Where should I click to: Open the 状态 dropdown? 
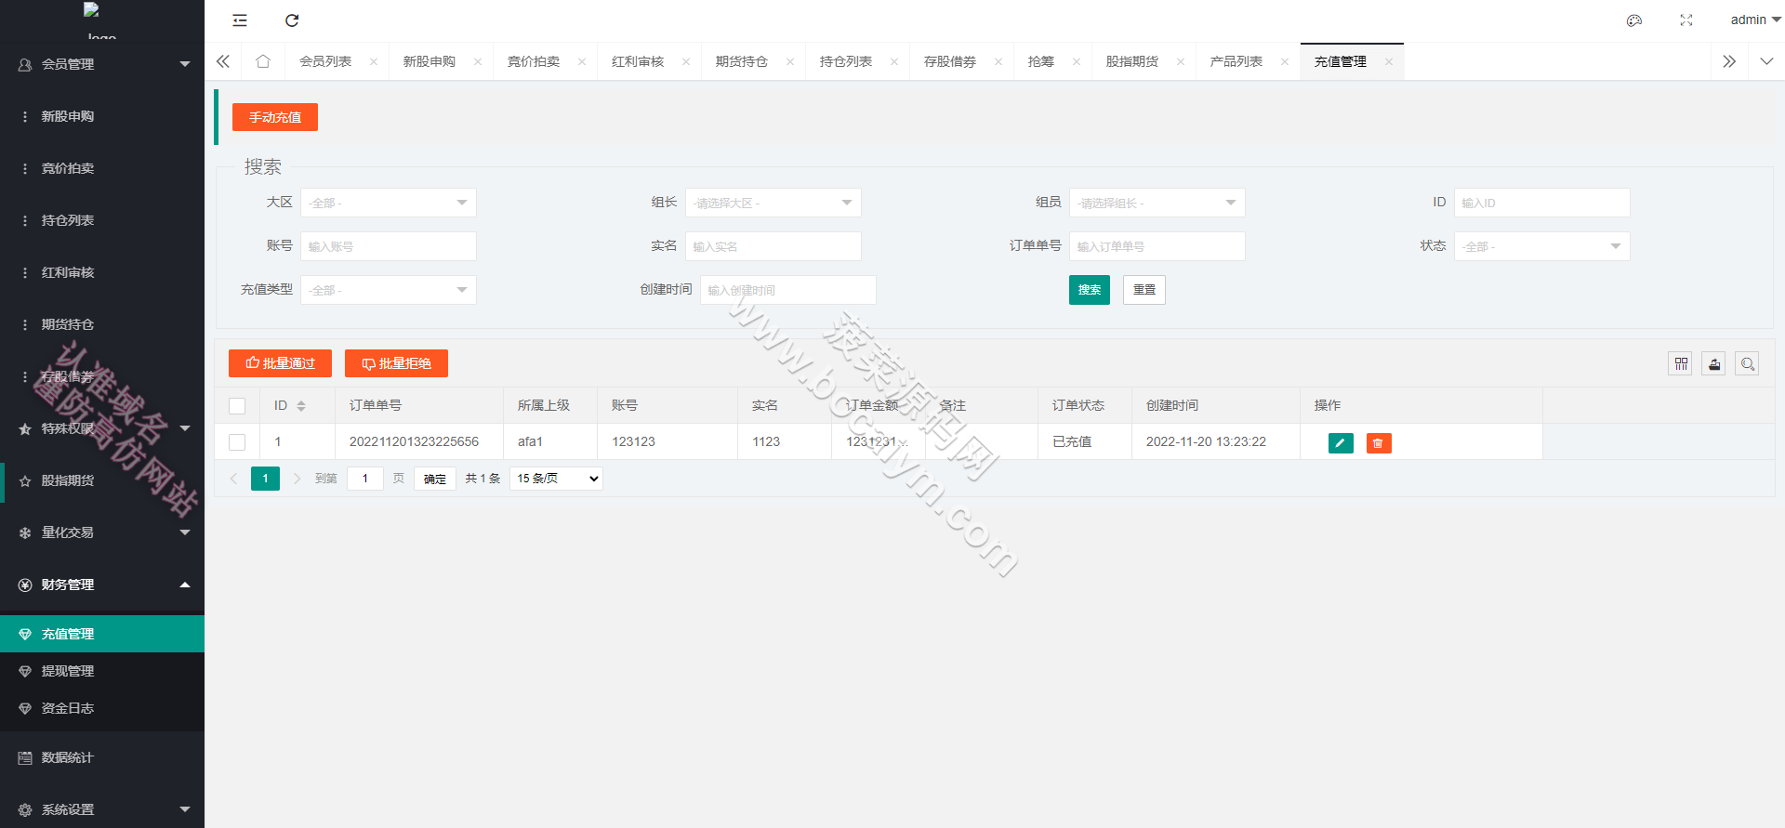point(1542,246)
